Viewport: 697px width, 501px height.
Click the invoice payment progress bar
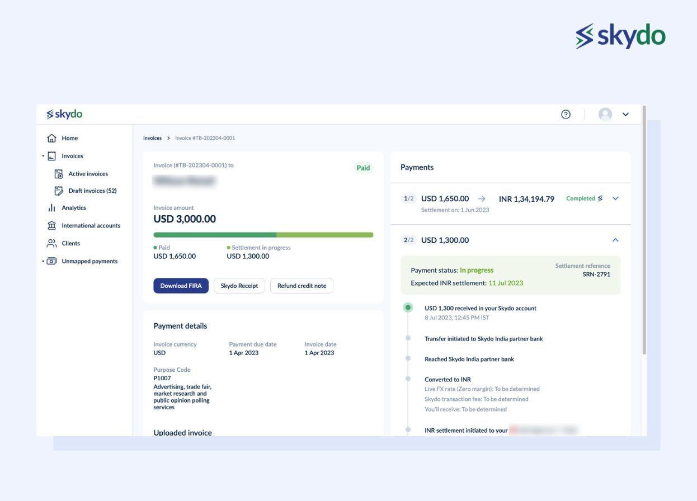(x=263, y=234)
